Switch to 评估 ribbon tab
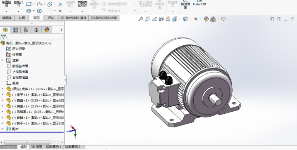The height and width of the screenshot is (150, 297). [x=51, y=18]
